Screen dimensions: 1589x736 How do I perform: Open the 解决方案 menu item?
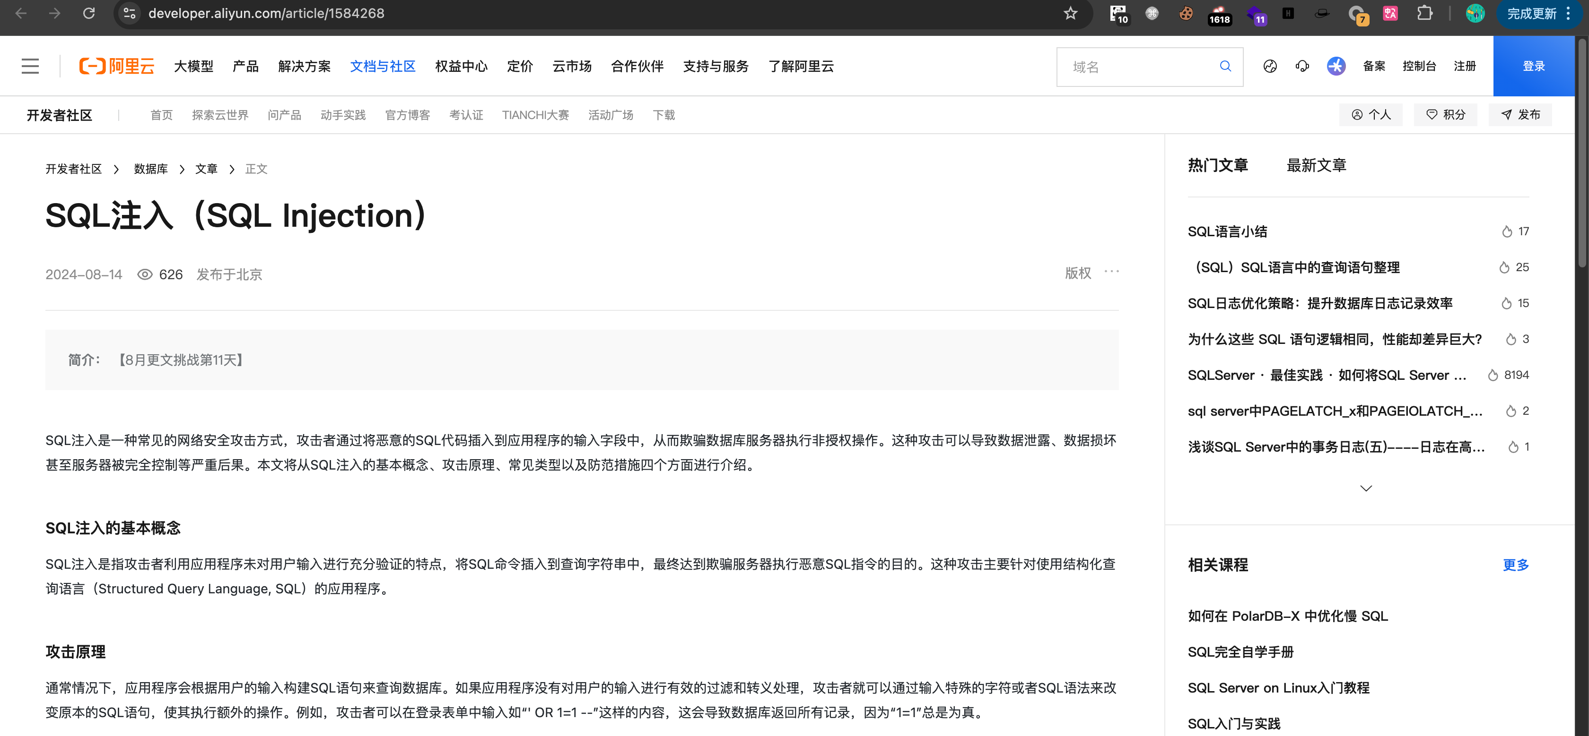click(305, 66)
